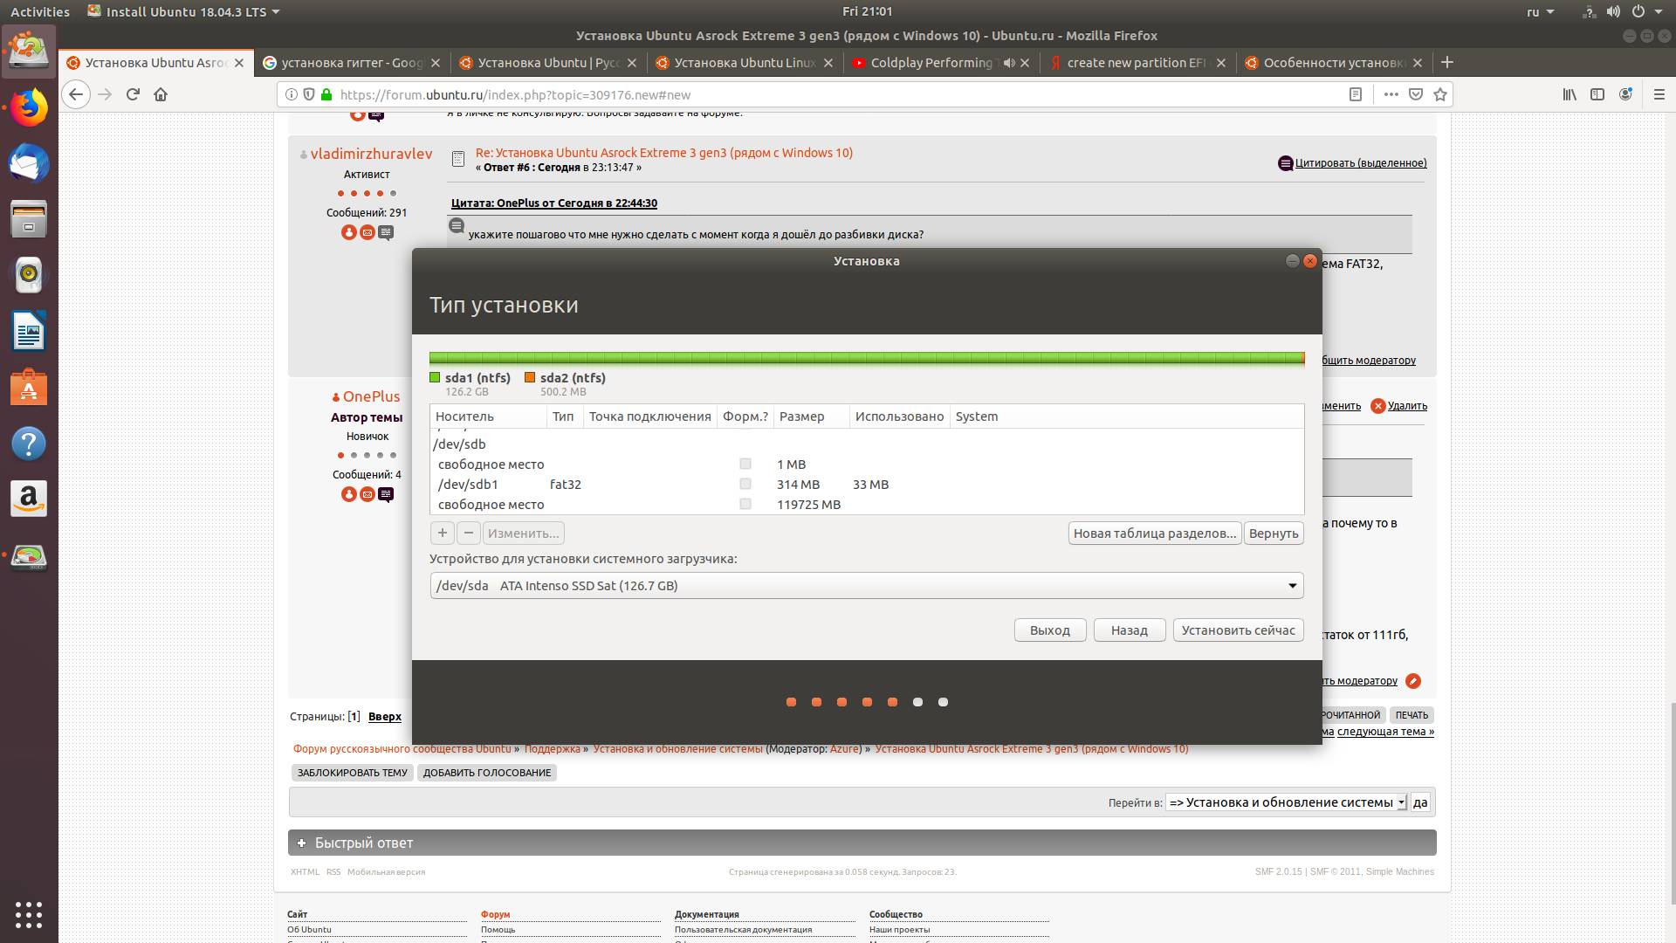Click the green sda1 partition bar
1676x943 pixels.
(x=864, y=358)
